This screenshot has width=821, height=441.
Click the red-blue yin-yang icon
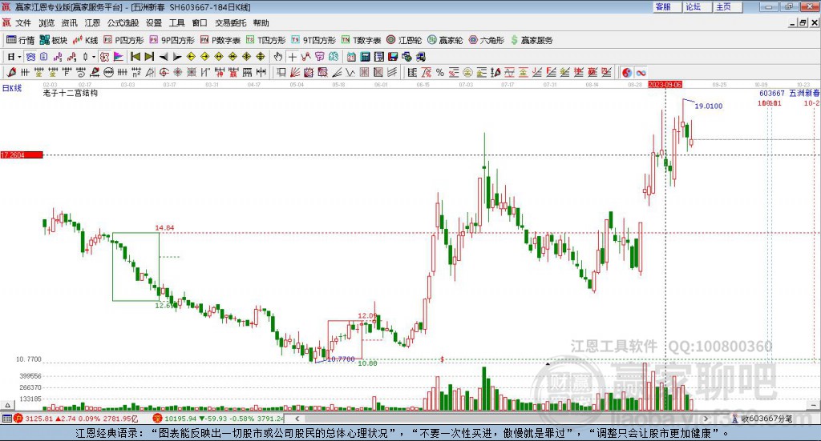[x=627, y=73]
